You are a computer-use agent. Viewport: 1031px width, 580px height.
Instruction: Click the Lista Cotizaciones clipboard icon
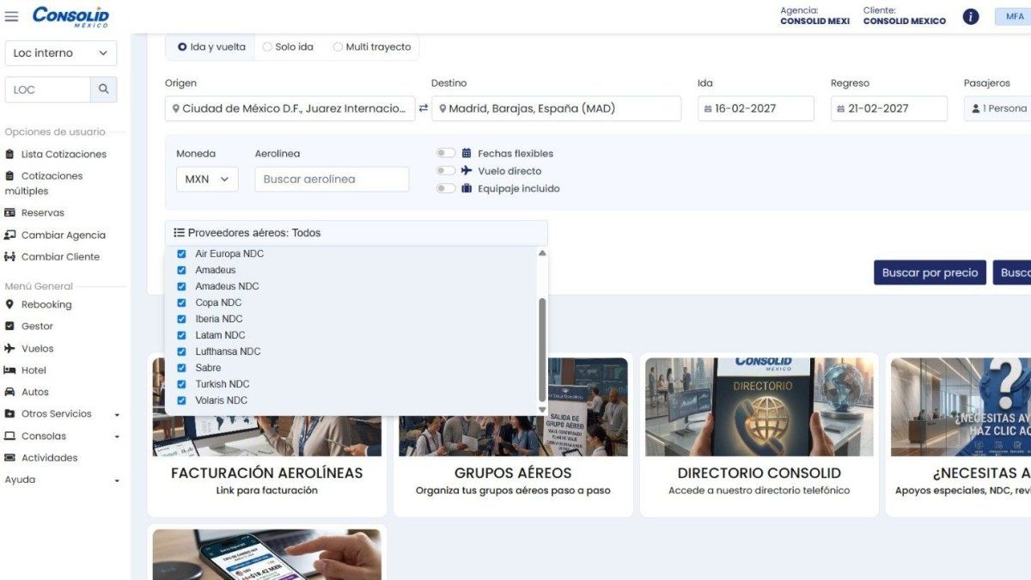[x=10, y=155]
